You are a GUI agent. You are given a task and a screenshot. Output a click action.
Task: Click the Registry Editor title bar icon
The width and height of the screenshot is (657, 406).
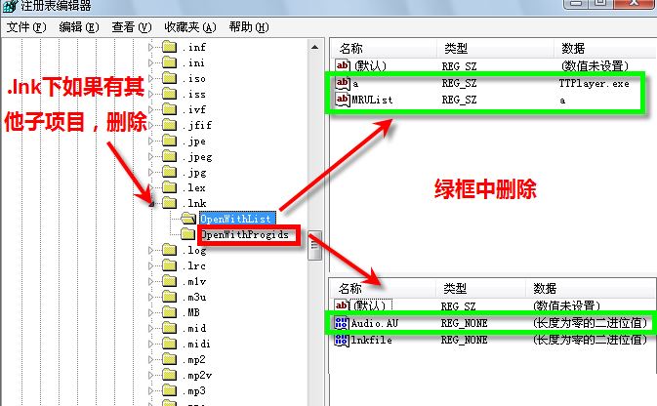pos(10,6)
